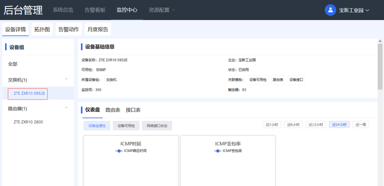
Task: Click the 可用性: SNMP text
Action: (94, 70)
